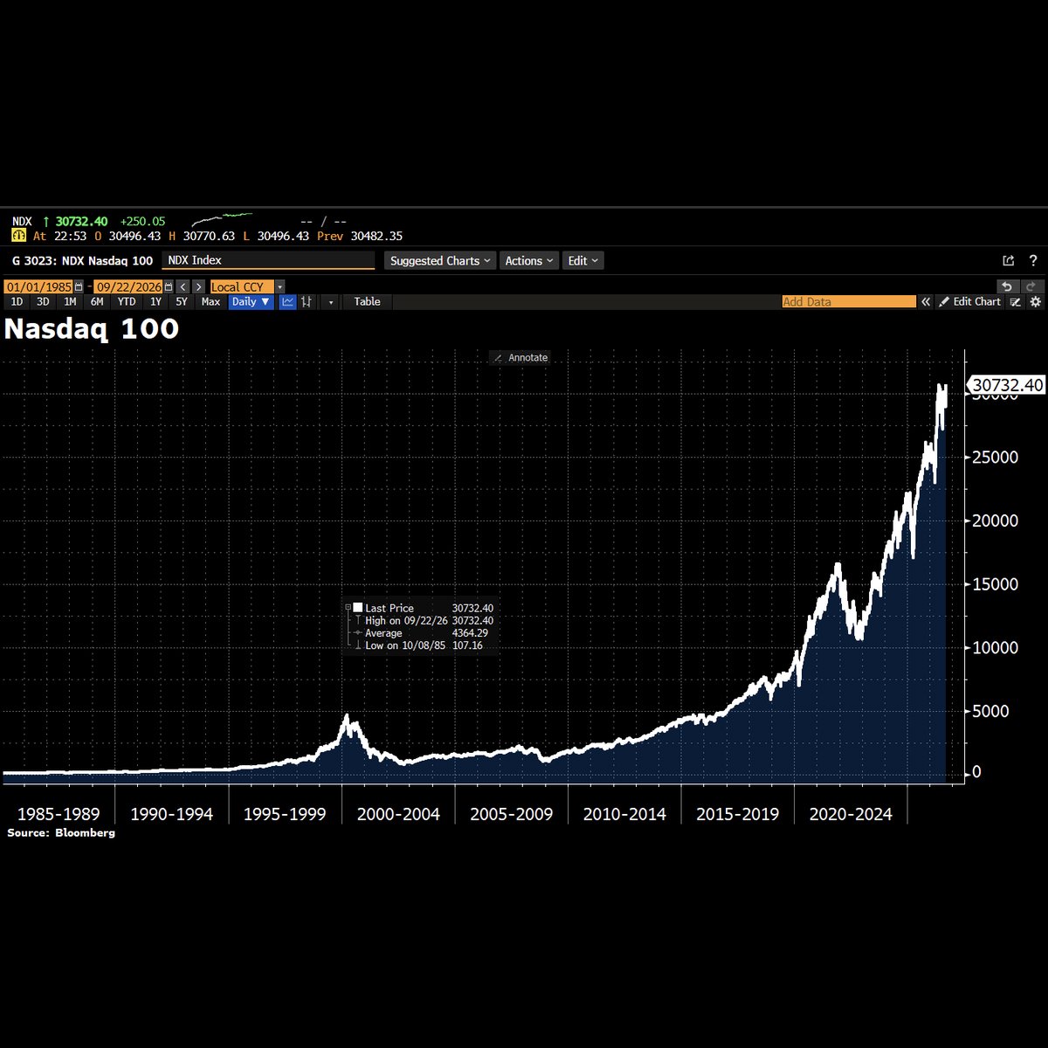Click the 2020-2024 axis label
Viewport: 1048px width, 1048px height.
(x=851, y=814)
